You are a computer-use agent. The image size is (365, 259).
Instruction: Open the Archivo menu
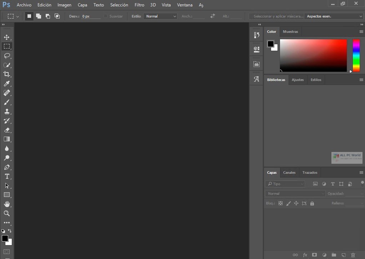24,5
